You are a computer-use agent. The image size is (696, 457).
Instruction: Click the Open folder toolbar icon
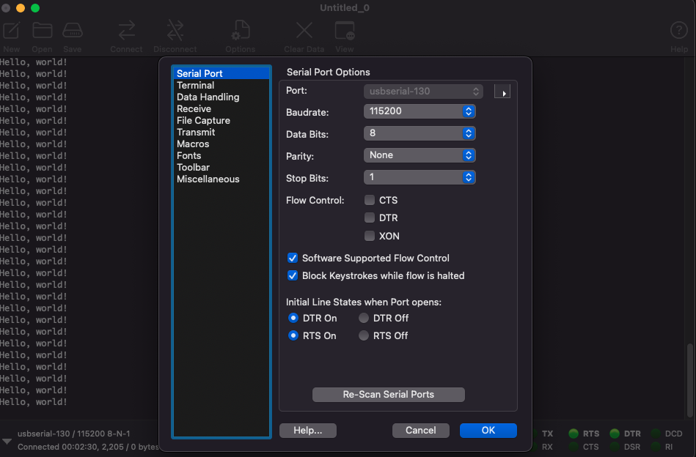coord(42,31)
